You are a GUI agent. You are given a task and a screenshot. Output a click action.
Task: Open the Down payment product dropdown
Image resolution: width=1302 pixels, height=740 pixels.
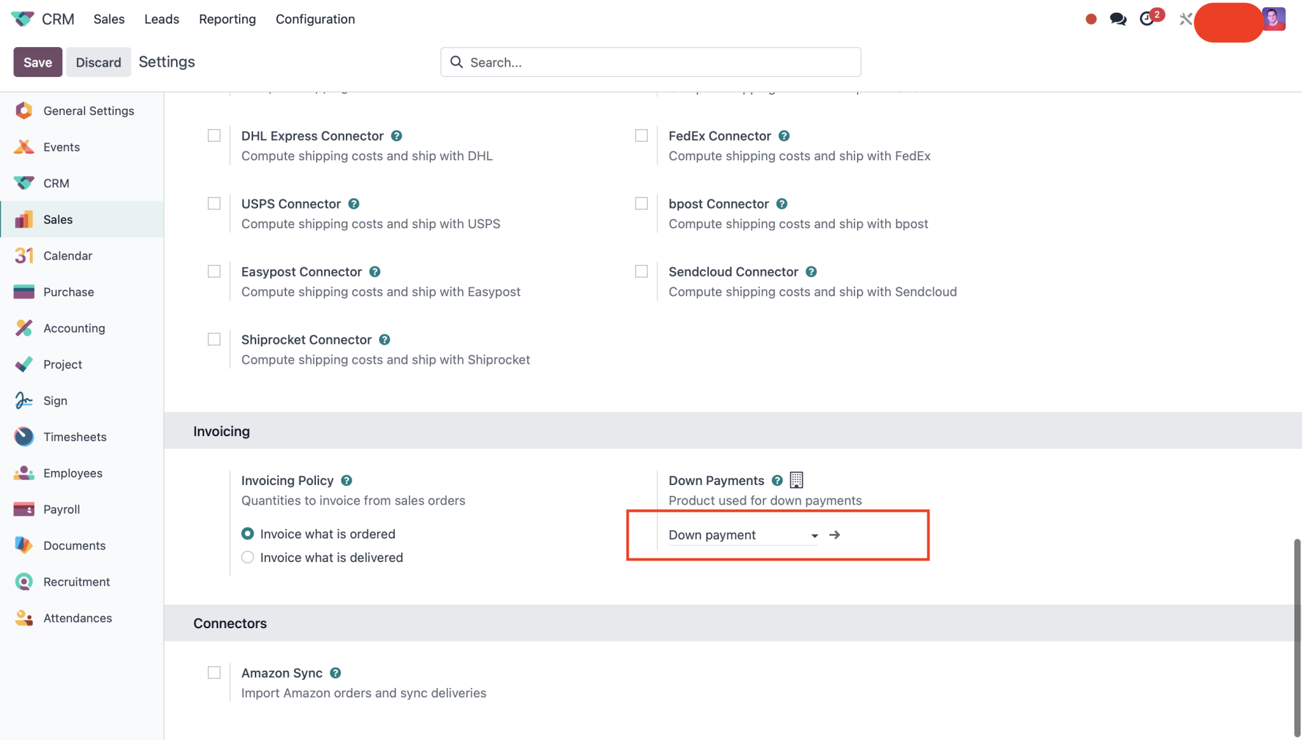click(814, 536)
